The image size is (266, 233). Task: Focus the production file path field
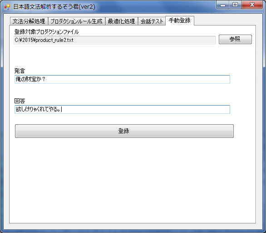click(114, 40)
